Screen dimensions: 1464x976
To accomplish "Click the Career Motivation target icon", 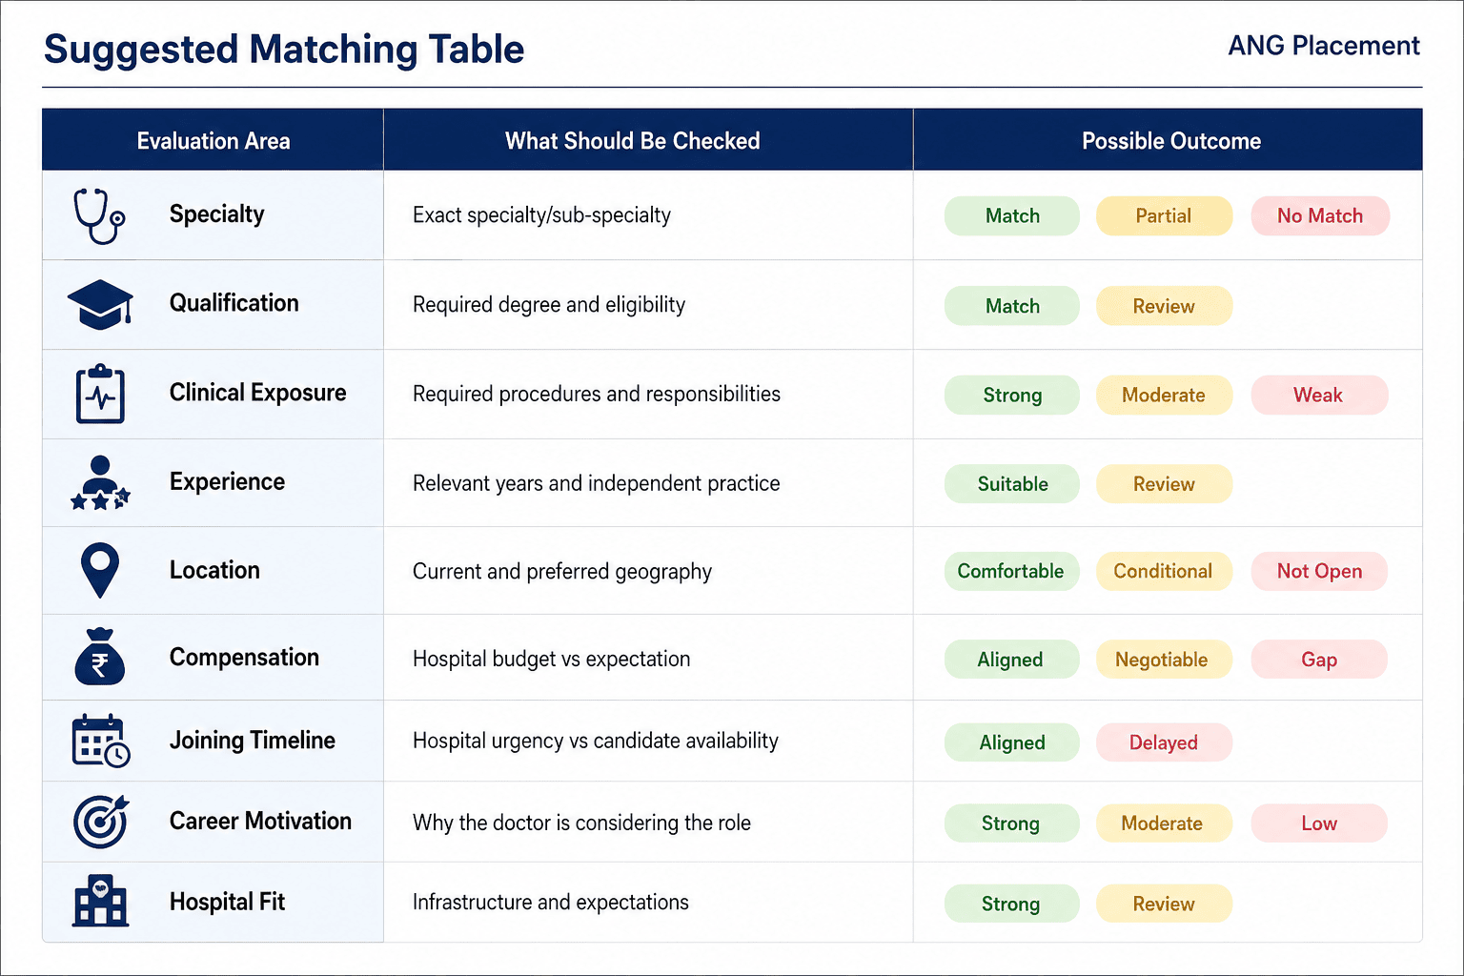I will tap(101, 822).
